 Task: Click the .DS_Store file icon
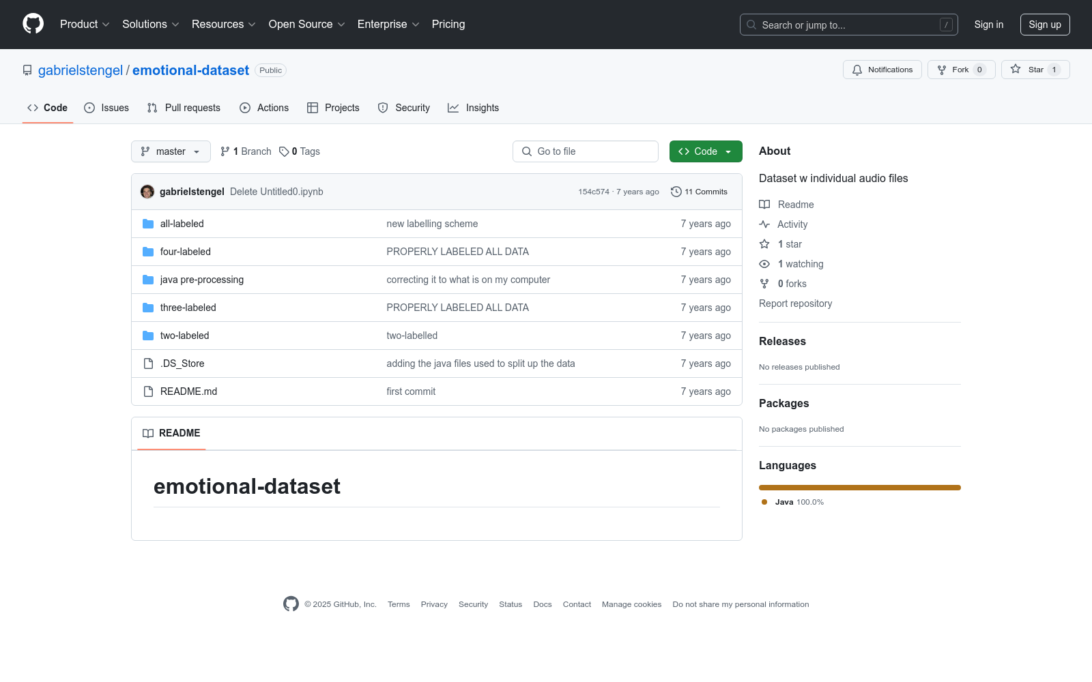point(148,364)
